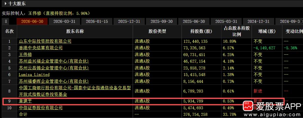Select the change value -4,149,627
Image resolution: width=303 pixels, height=118 pixels.
(264, 48)
